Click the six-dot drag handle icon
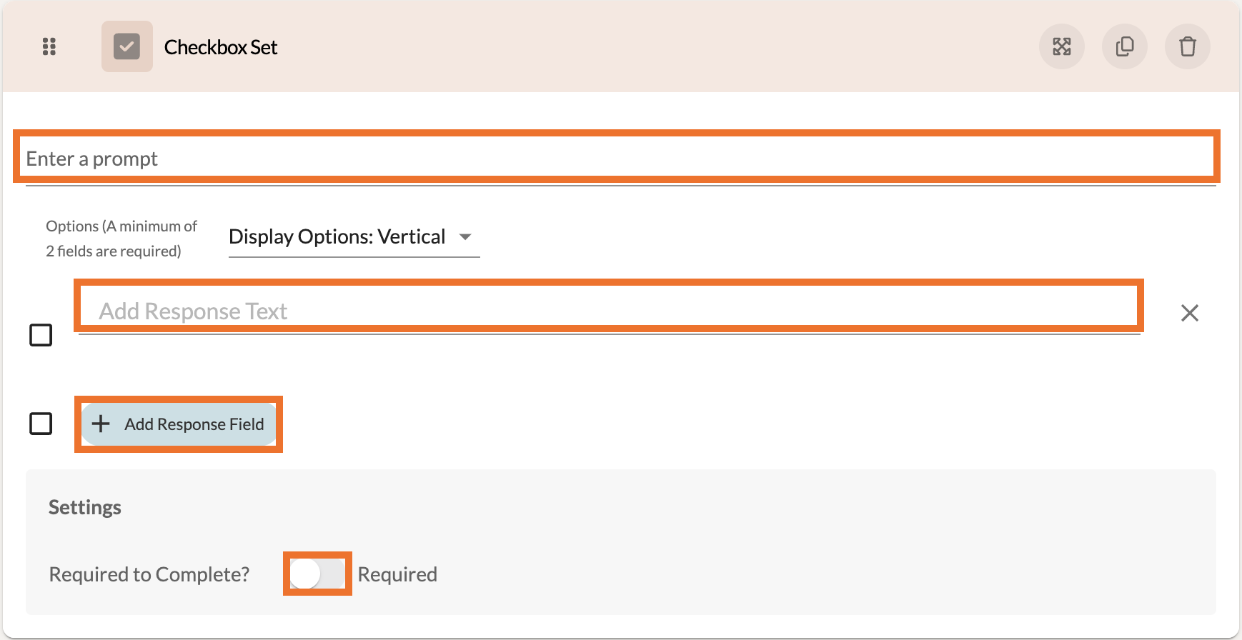1242x640 pixels. pyautogui.click(x=49, y=46)
